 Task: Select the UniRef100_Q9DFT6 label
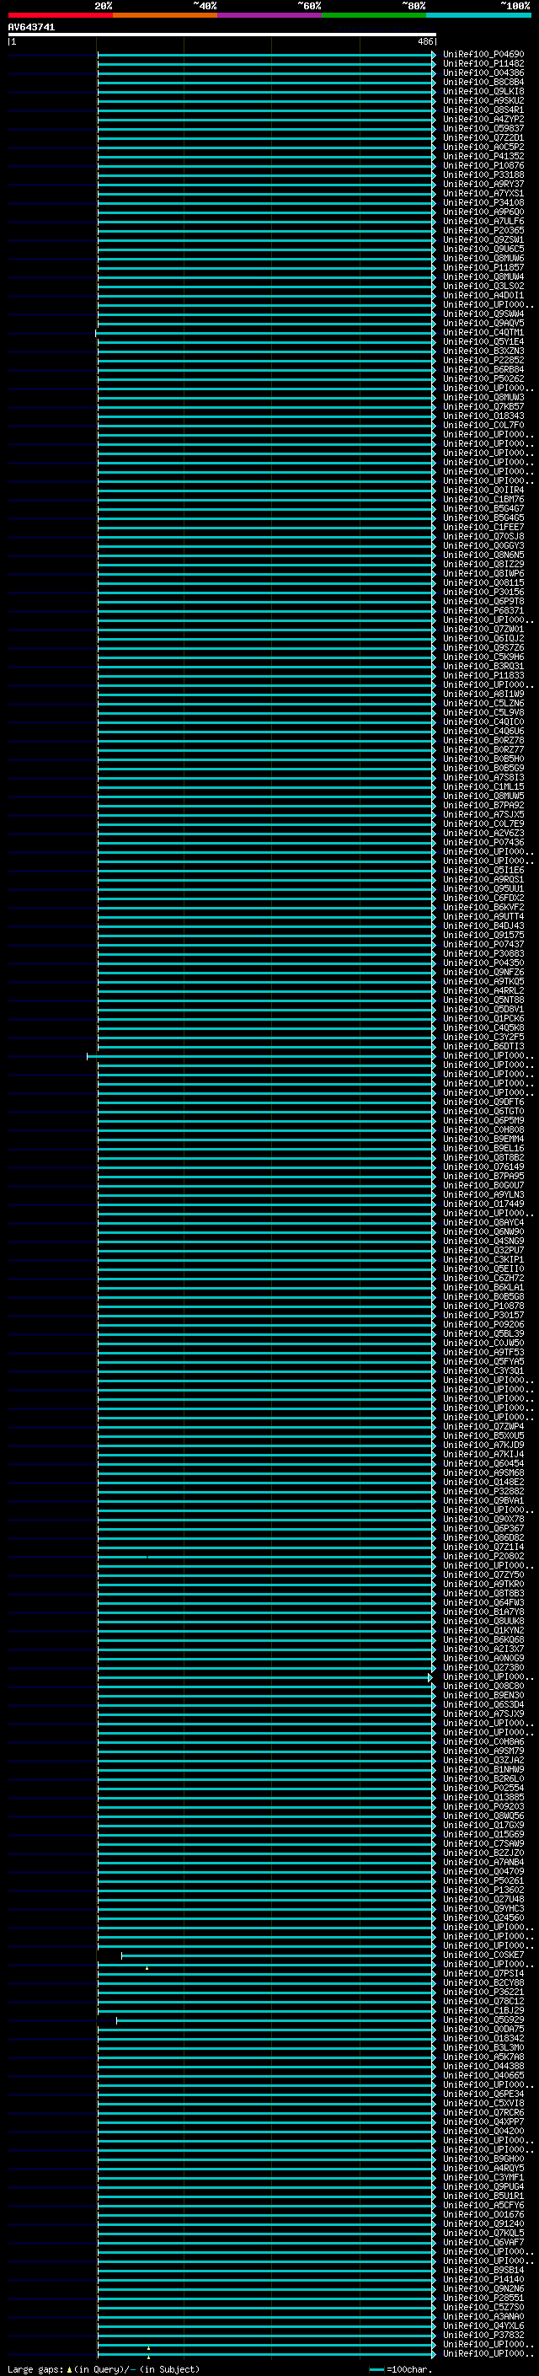[483, 1102]
